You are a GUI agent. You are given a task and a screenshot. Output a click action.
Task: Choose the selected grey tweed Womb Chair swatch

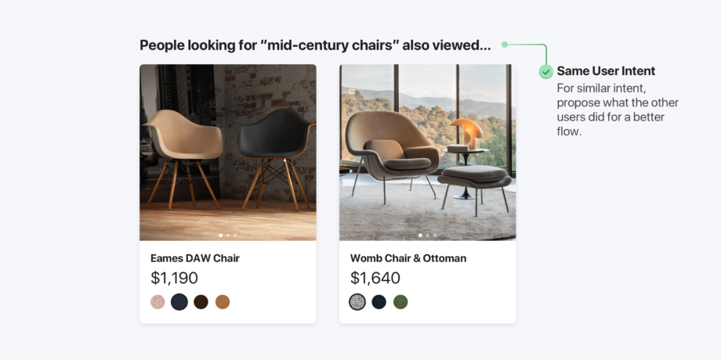(357, 301)
